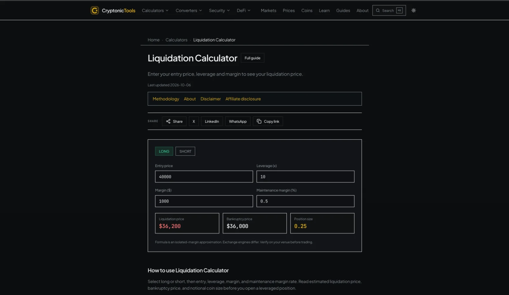Image resolution: width=509 pixels, height=295 pixels.
Task: Share the page on WhatsApp
Action: click(238, 121)
